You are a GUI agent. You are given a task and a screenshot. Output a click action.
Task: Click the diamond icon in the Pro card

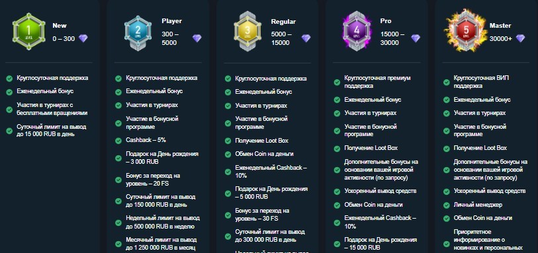[x=416, y=38]
